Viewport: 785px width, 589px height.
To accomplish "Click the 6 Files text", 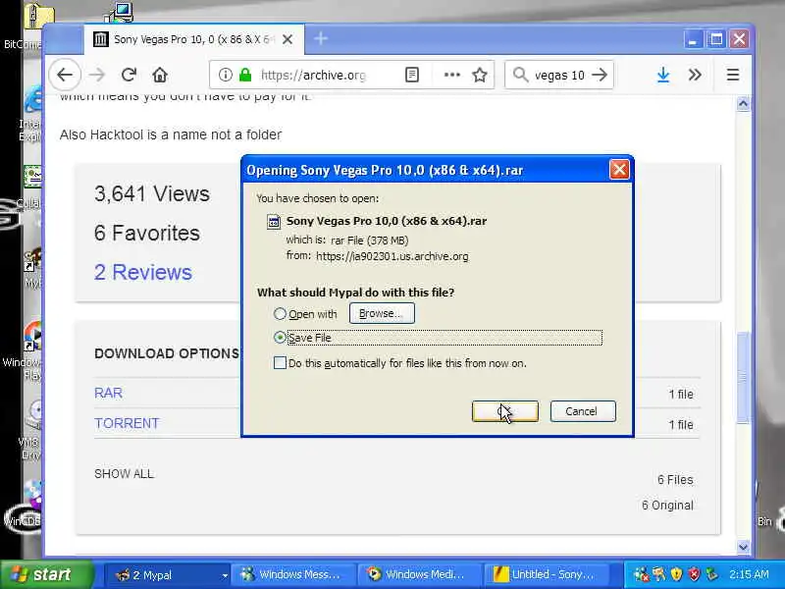I will pos(675,480).
